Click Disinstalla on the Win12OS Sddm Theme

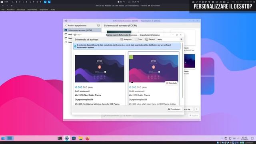pos(171,83)
